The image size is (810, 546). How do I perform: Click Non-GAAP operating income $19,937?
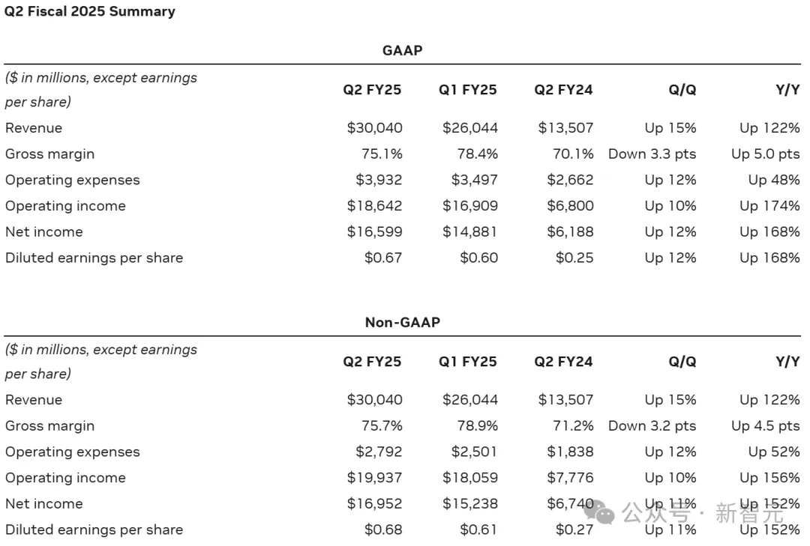click(x=374, y=478)
